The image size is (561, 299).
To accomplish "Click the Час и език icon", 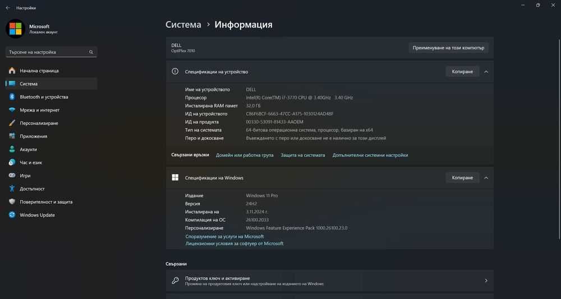I will pyautogui.click(x=12, y=162).
